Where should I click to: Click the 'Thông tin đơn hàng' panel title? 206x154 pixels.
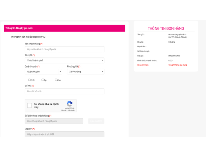pyautogui.click(x=166, y=28)
